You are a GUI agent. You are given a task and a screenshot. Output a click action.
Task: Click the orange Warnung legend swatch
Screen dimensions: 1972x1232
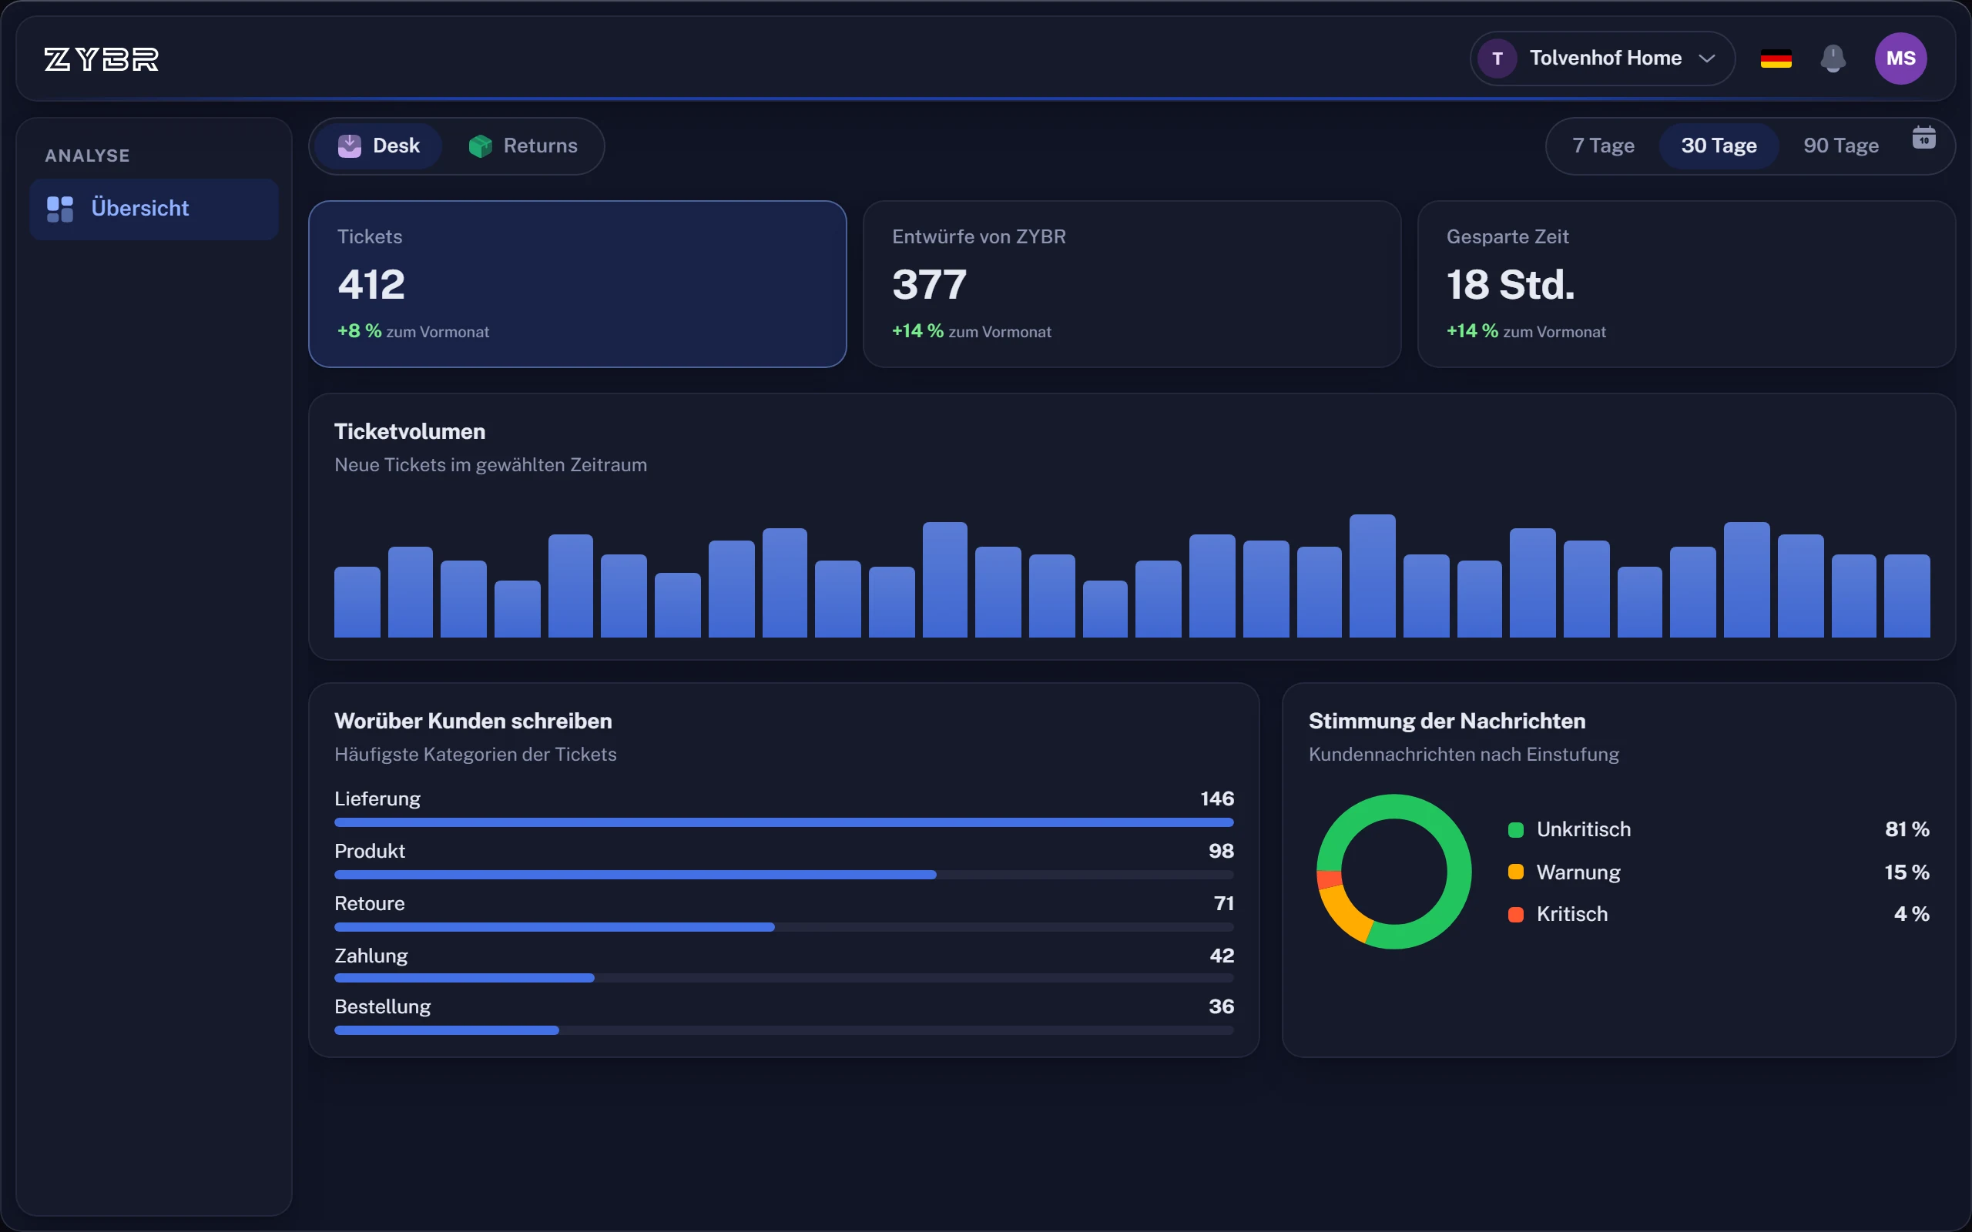coord(1516,872)
